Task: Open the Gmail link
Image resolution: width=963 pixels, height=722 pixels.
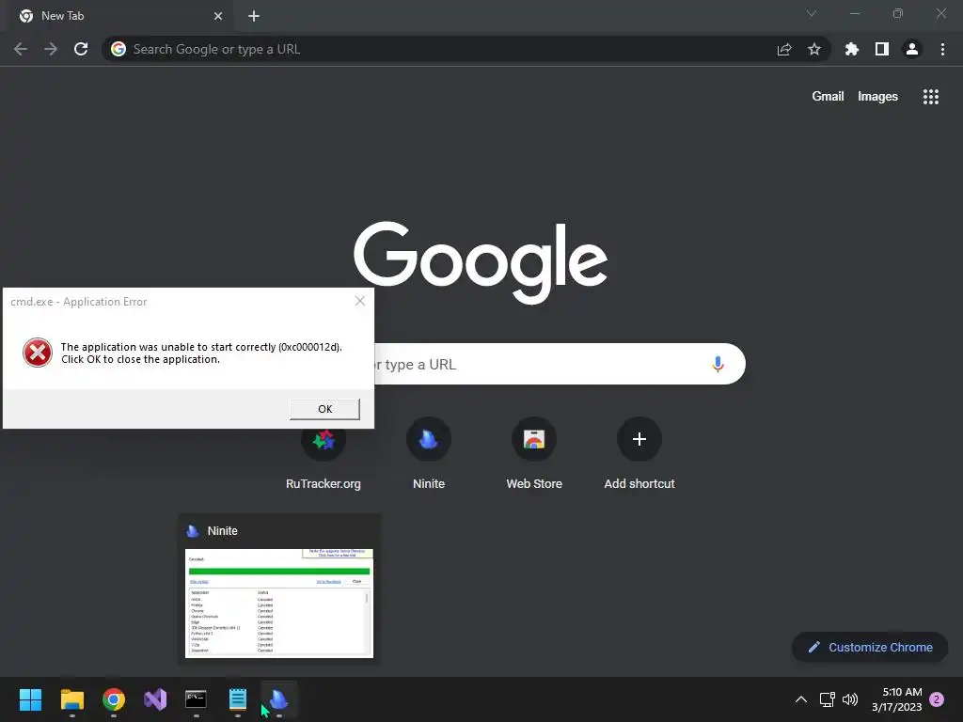Action: click(828, 97)
